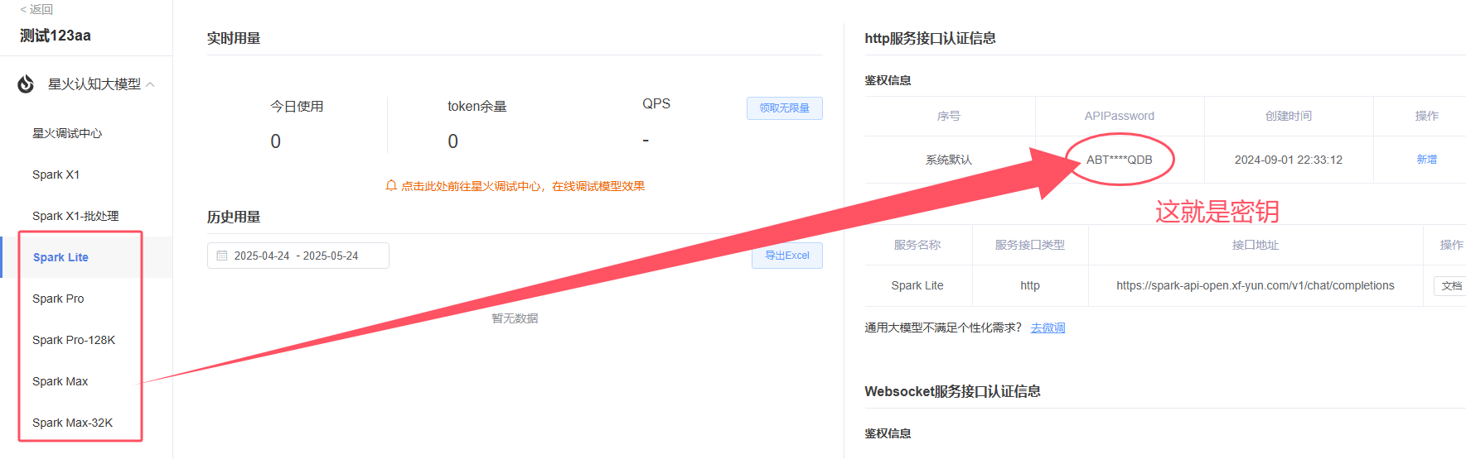
Task: Click the 序号 column header
Action: tap(949, 116)
